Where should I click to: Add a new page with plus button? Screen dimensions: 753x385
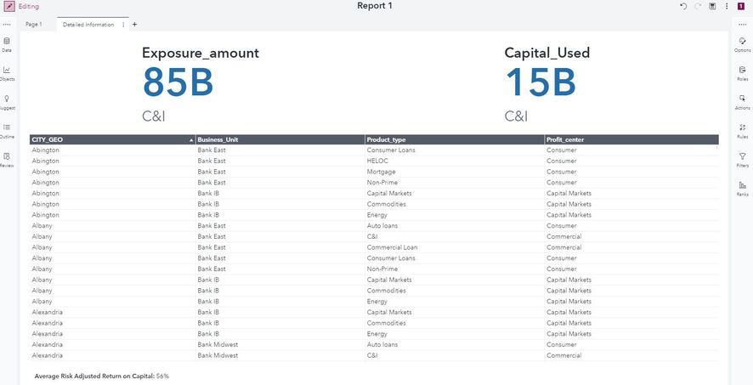coord(134,25)
